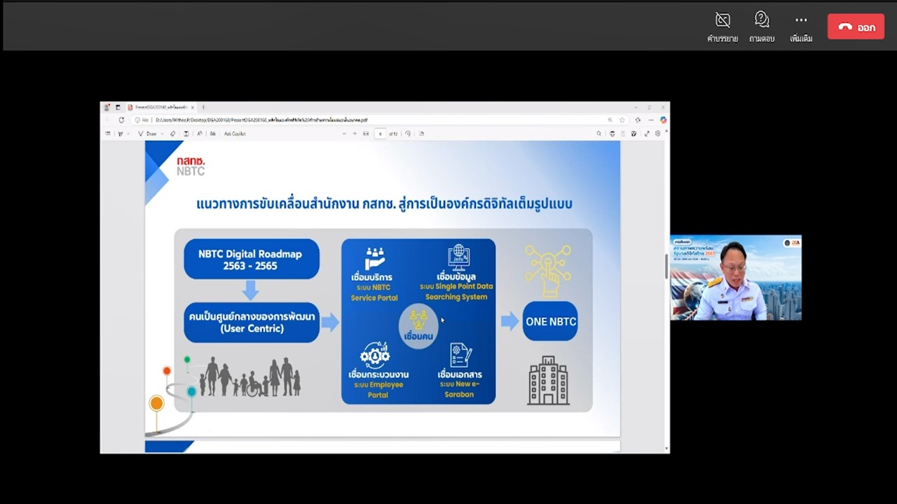
Task: Search the PDF using the magnifier icon
Action: click(598, 134)
